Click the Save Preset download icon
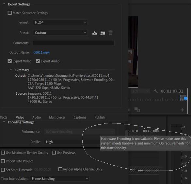191x184 pixels. pos(95,33)
